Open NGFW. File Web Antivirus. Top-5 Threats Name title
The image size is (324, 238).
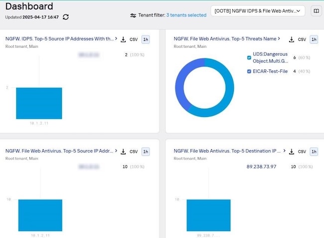(x=225, y=39)
